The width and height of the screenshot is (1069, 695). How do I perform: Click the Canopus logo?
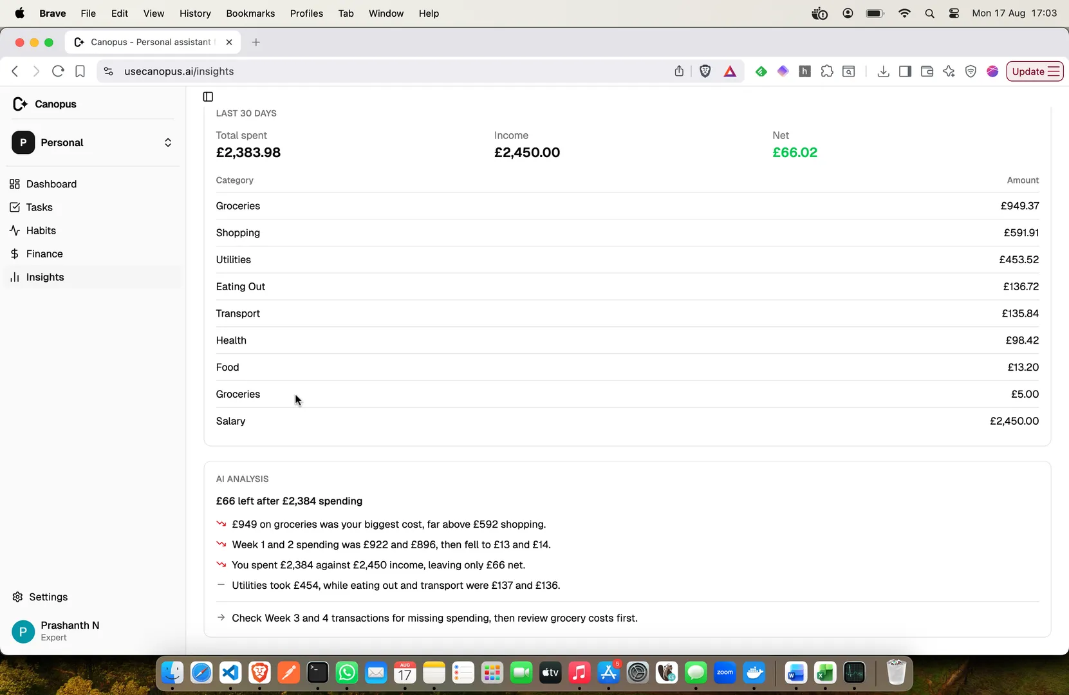44,104
